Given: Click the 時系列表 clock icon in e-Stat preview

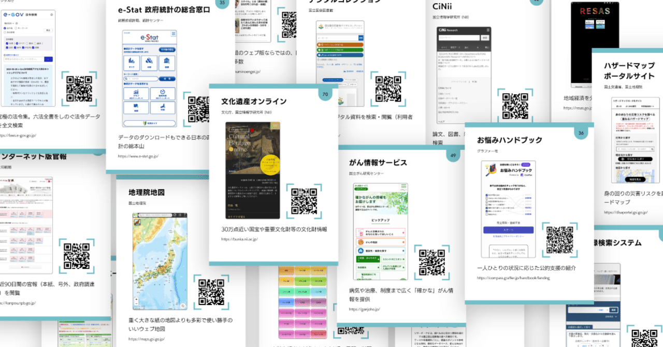Looking at the screenshot, I should pos(162,91).
